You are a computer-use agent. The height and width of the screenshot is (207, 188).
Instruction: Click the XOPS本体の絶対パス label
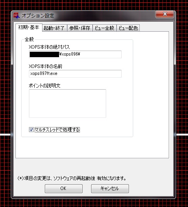49,47
